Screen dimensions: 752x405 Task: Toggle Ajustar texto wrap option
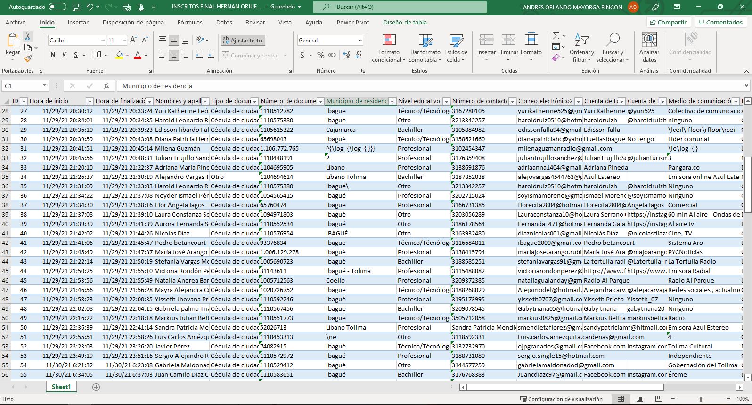243,40
